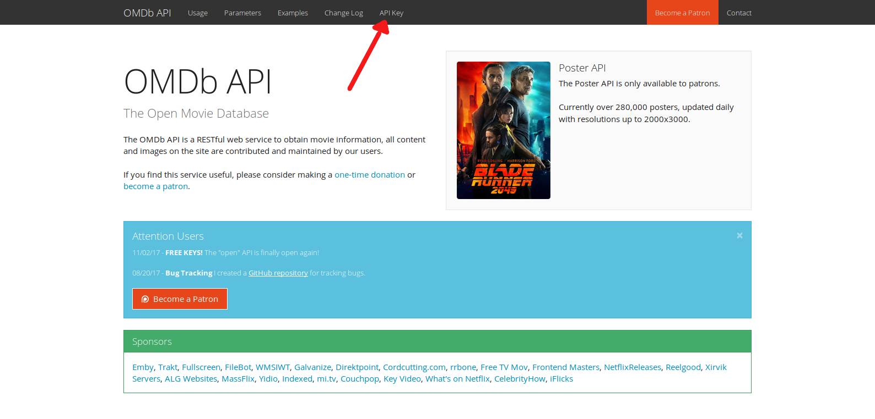Click The Open Movie Database subtitle

(196, 113)
